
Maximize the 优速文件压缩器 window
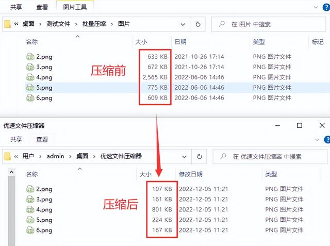[x=300, y=126]
